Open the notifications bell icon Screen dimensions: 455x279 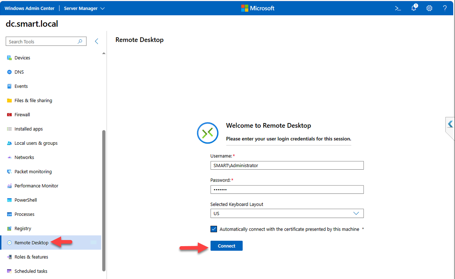pyautogui.click(x=414, y=8)
